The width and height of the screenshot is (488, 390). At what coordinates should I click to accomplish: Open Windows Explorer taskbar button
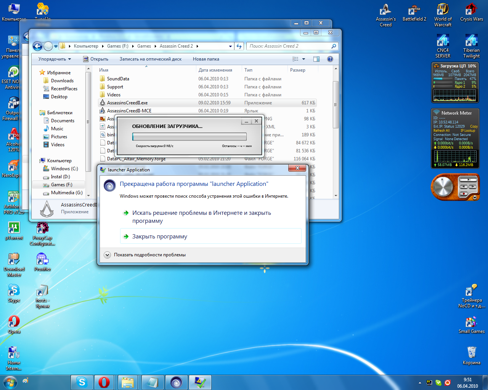(128, 382)
